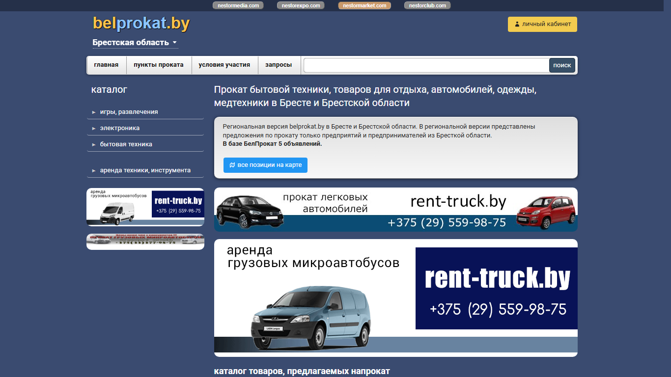Click the поиск search button

click(x=562, y=65)
